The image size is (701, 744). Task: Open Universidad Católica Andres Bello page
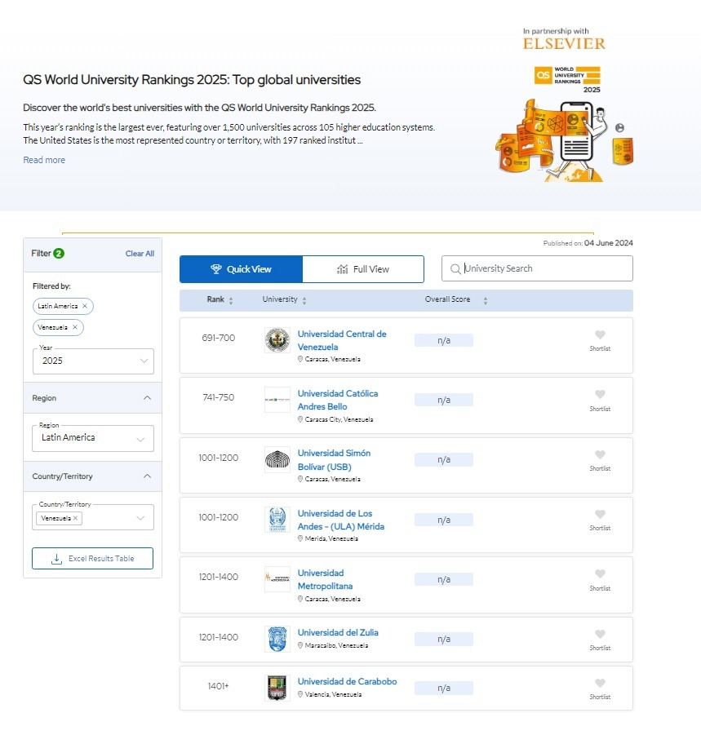338,400
